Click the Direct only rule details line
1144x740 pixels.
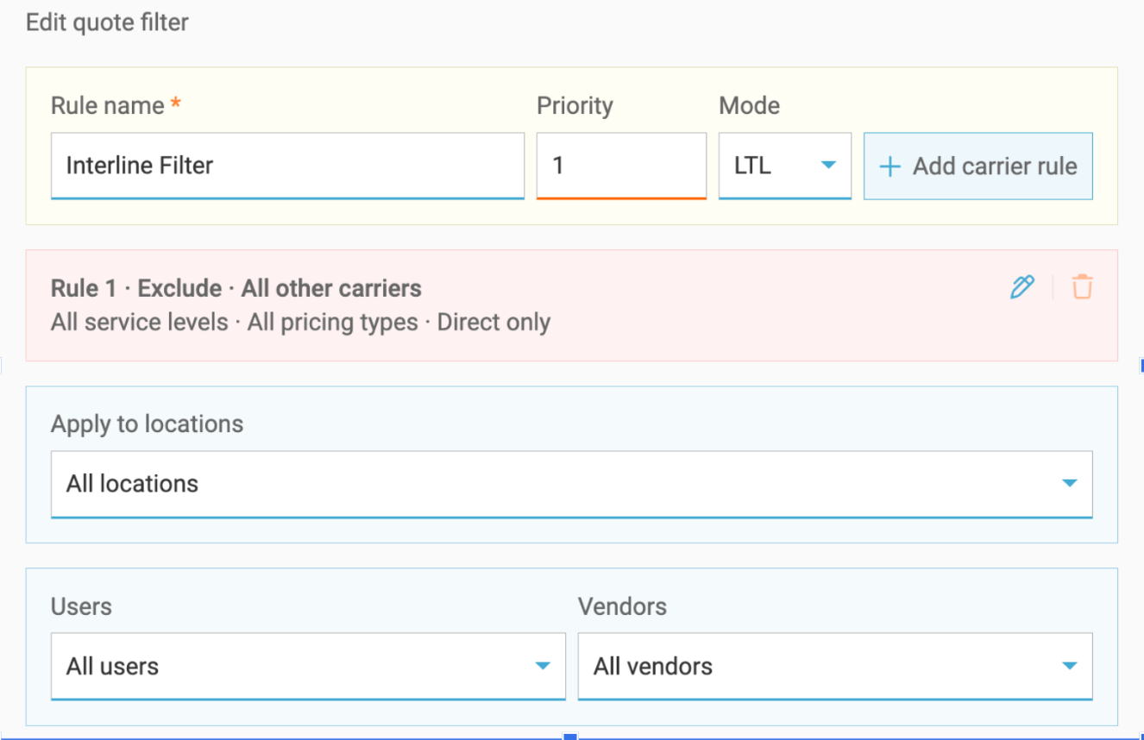click(x=300, y=323)
